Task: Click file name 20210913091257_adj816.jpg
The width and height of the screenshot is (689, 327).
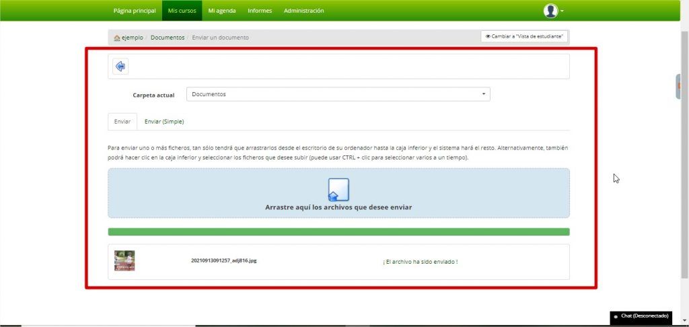Action: tap(223, 260)
